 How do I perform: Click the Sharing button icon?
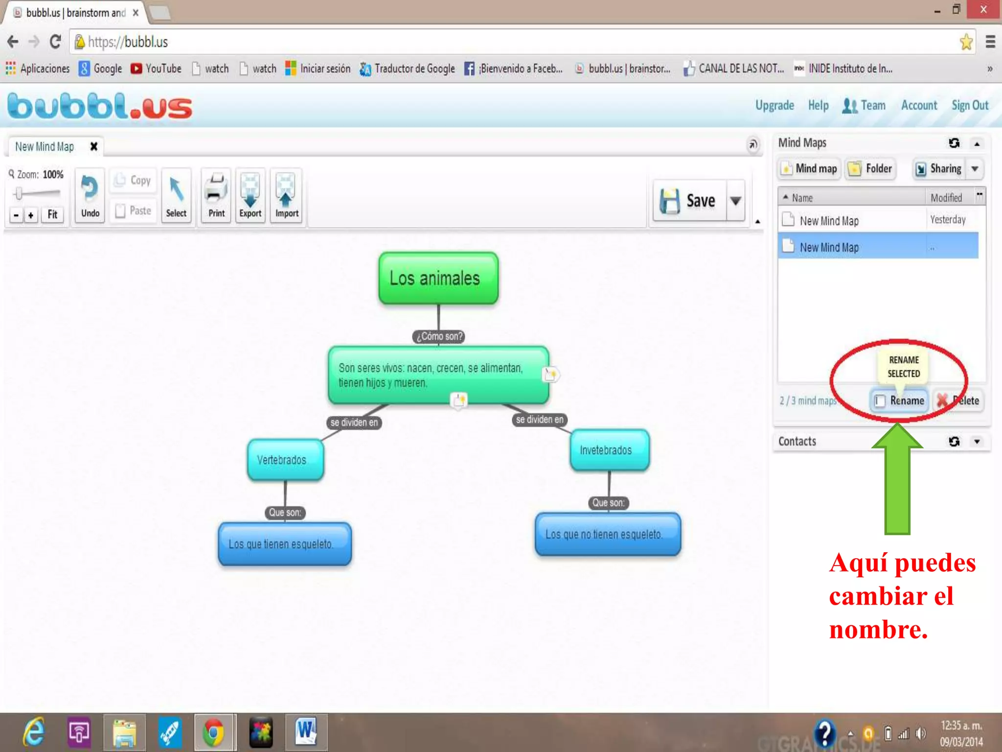[921, 169]
